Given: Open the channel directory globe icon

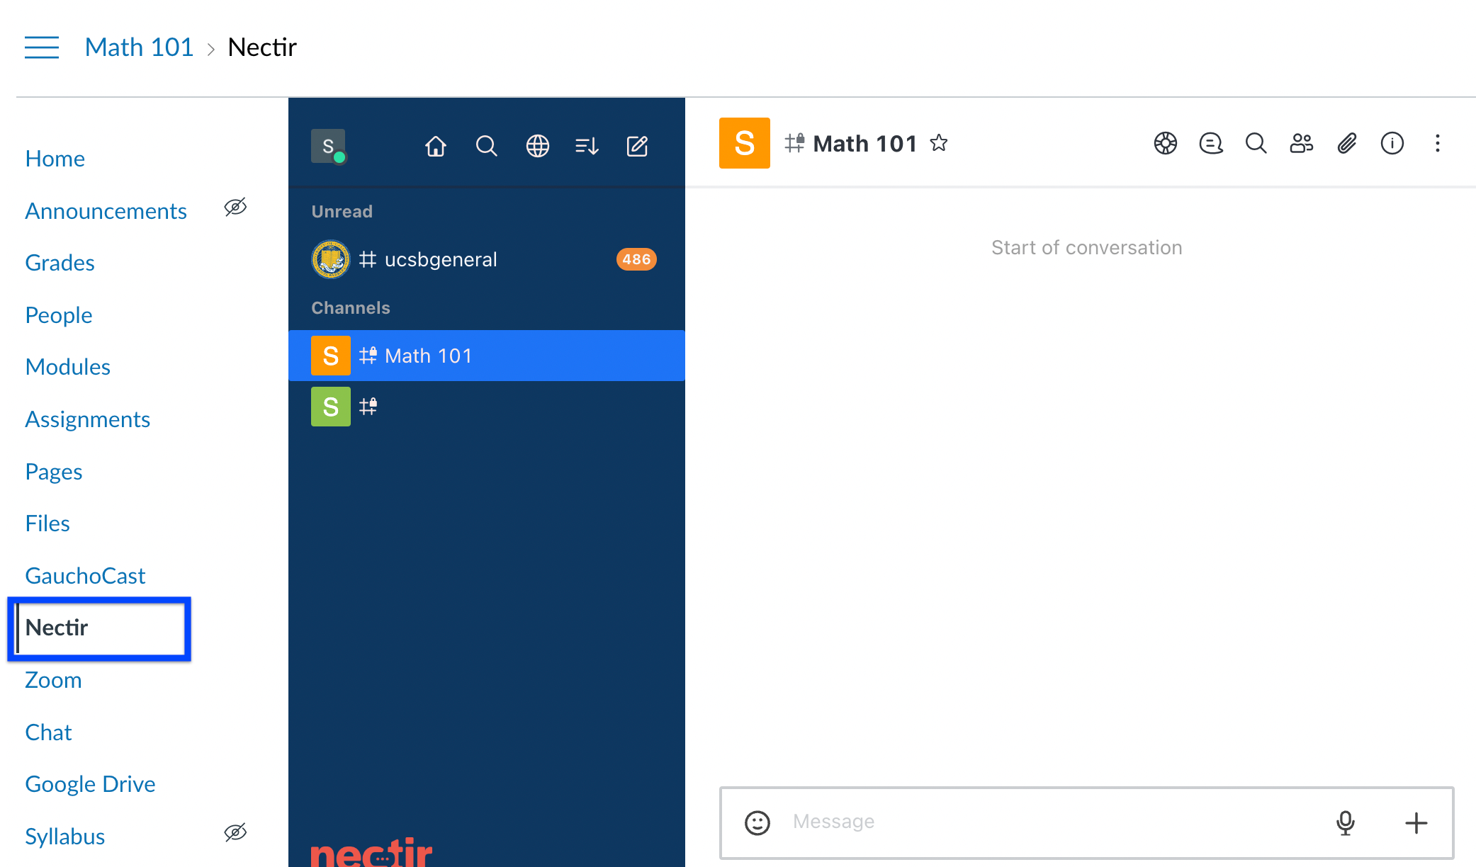Looking at the screenshot, I should [538, 146].
